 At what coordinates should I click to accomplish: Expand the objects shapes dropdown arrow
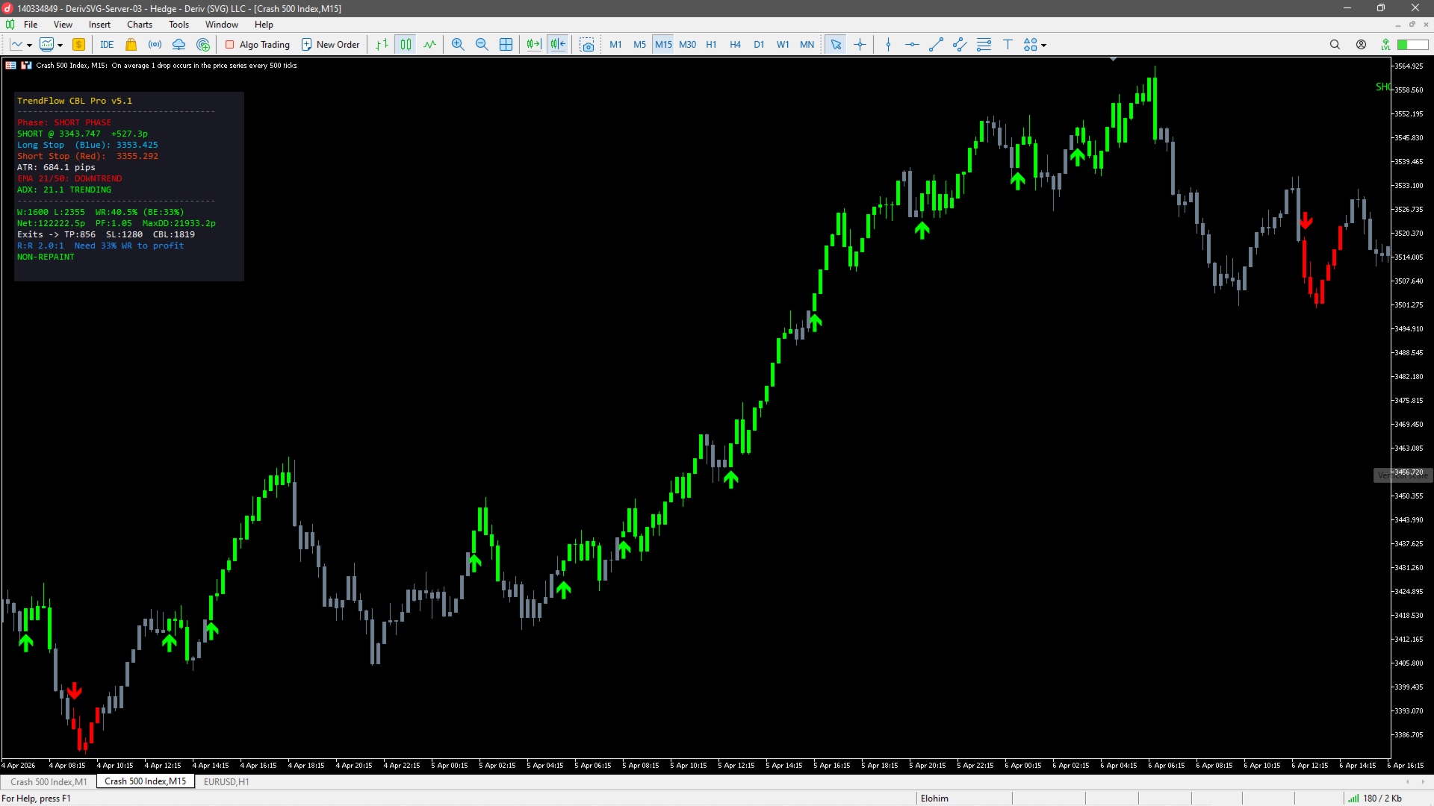(x=1044, y=46)
